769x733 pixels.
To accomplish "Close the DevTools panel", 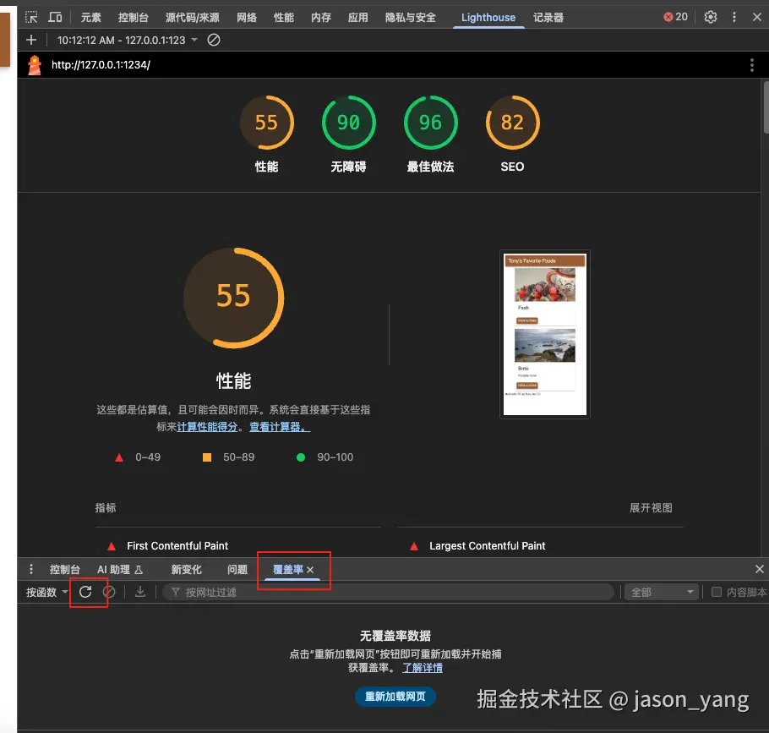I will pos(756,17).
